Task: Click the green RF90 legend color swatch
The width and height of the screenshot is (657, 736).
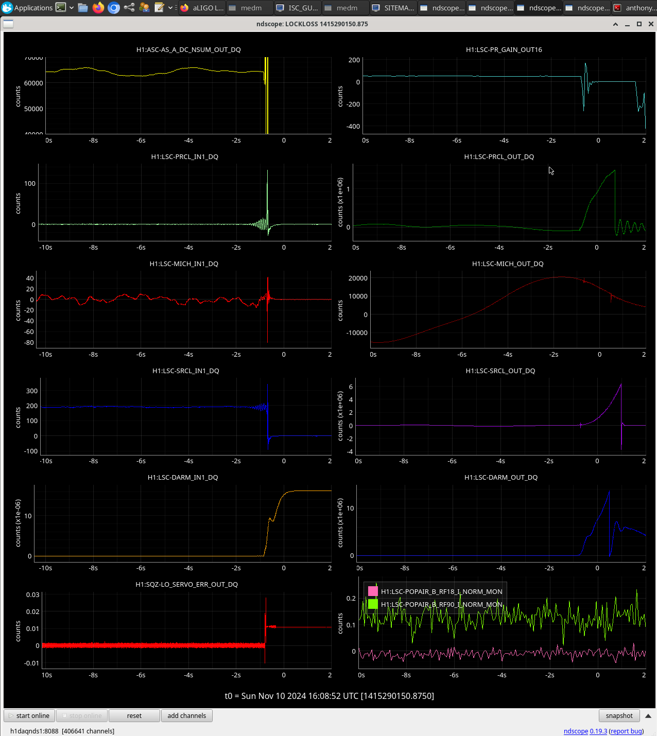Action: 373,604
